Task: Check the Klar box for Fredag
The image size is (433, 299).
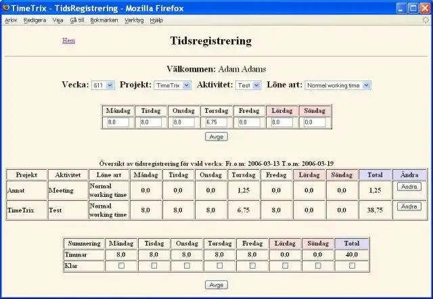Action: pyautogui.click(x=252, y=265)
